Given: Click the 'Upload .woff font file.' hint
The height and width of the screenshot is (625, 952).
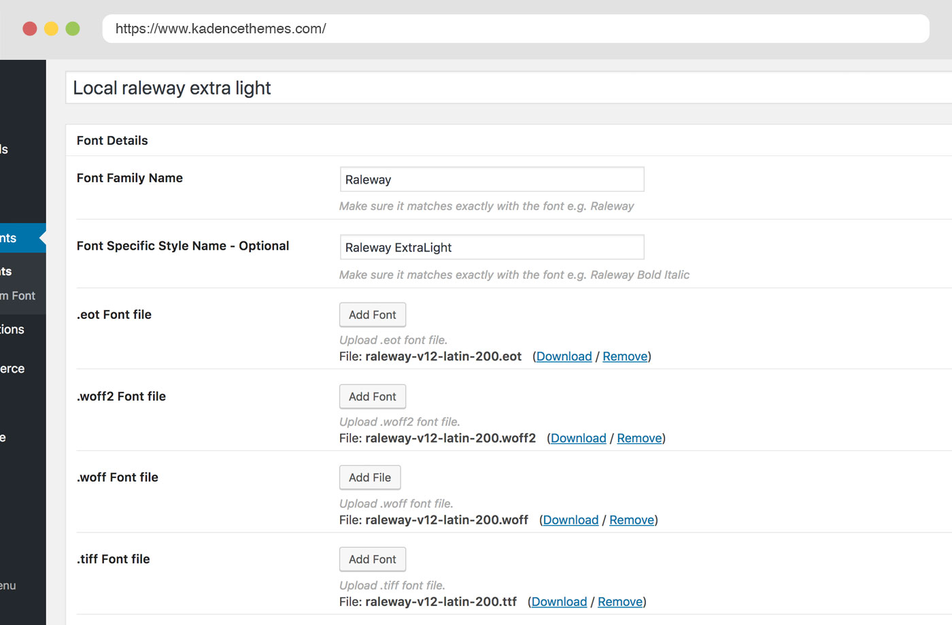Looking at the screenshot, I should click(x=396, y=504).
